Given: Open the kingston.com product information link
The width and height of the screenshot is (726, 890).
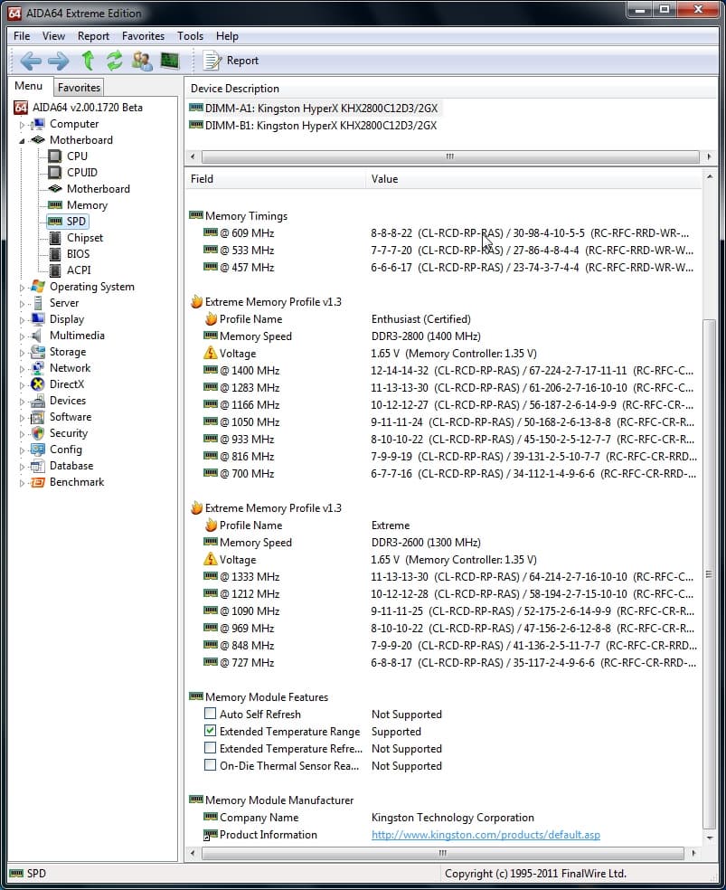Looking at the screenshot, I should point(486,834).
